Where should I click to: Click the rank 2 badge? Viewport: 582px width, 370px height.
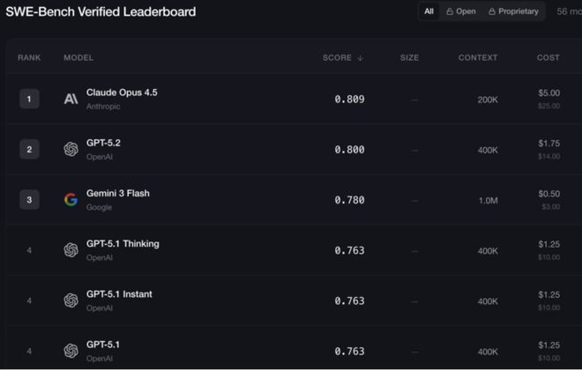pyautogui.click(x=29, y=150)
